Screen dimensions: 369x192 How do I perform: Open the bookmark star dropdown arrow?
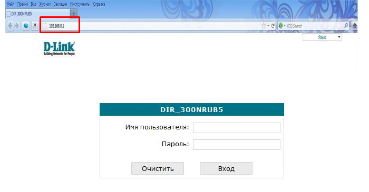[x=268, y=26]
